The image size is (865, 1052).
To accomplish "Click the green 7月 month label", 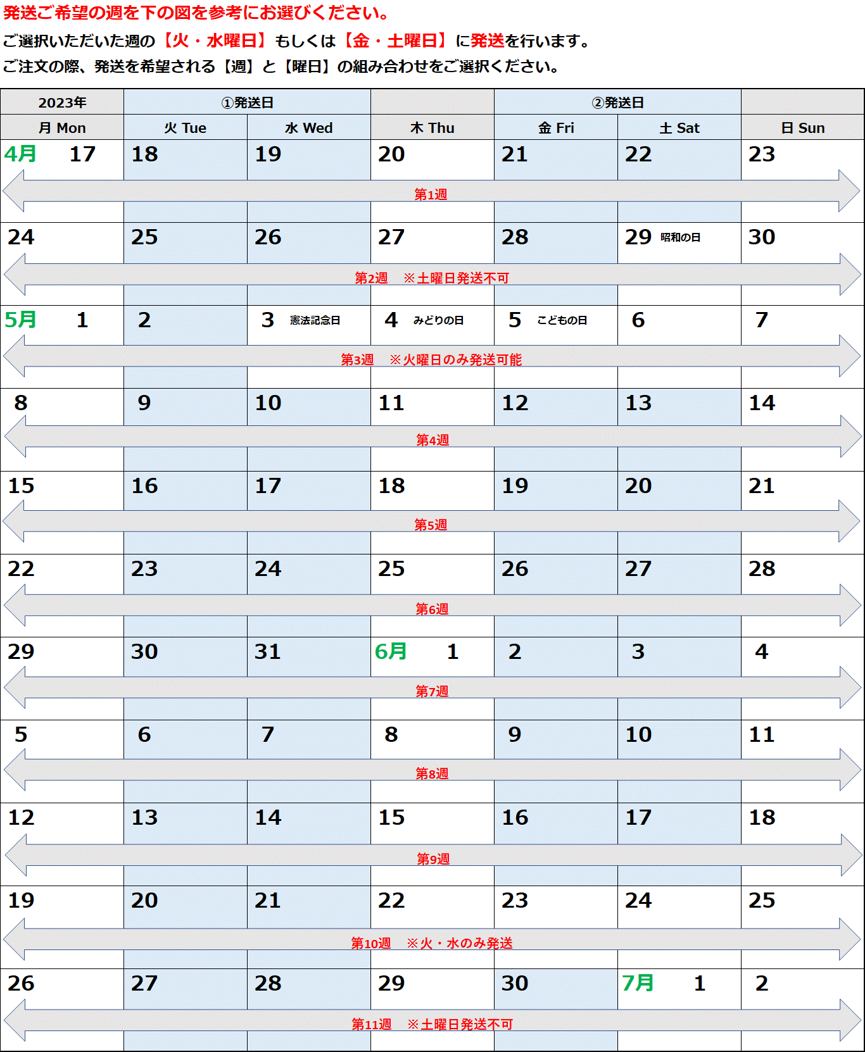I will 638,983.
